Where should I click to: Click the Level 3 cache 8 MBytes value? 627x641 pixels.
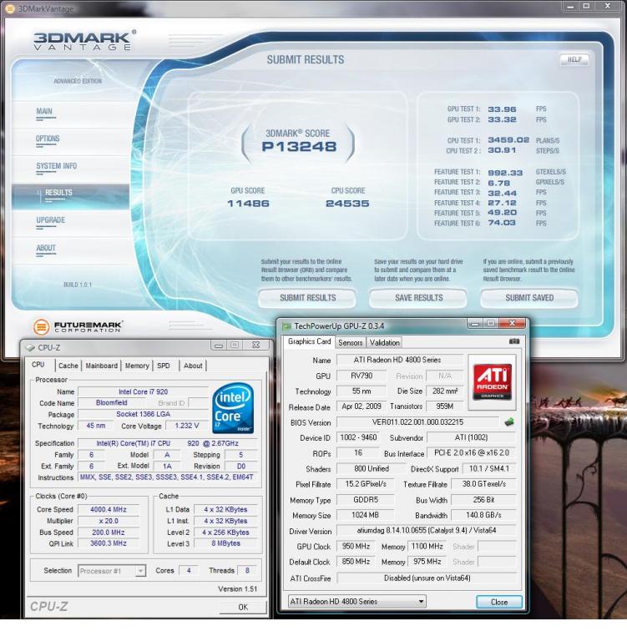pos(225,543)
